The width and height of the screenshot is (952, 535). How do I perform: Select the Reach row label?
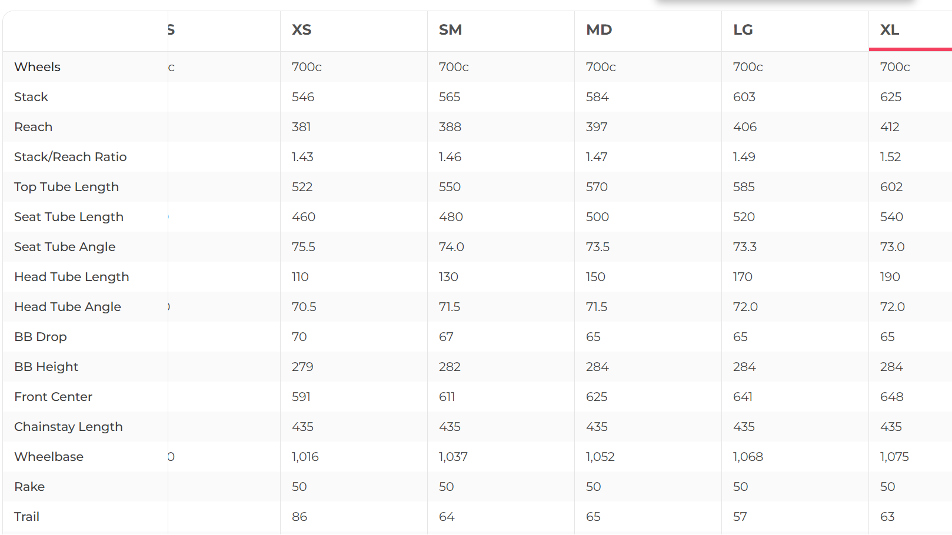34,127
